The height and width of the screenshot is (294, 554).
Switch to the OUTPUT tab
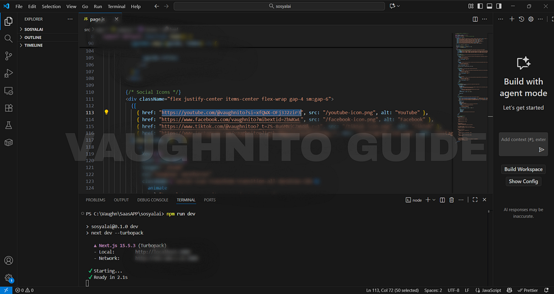click(x=121, y=200)
